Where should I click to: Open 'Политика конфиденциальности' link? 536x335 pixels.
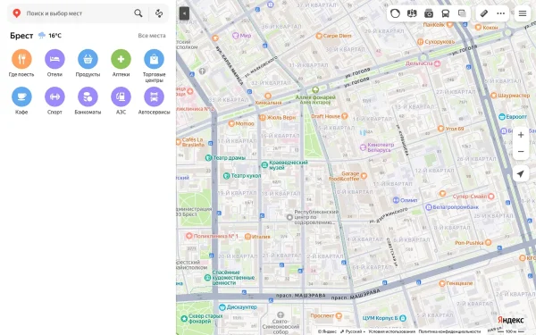tap(449, 331)
